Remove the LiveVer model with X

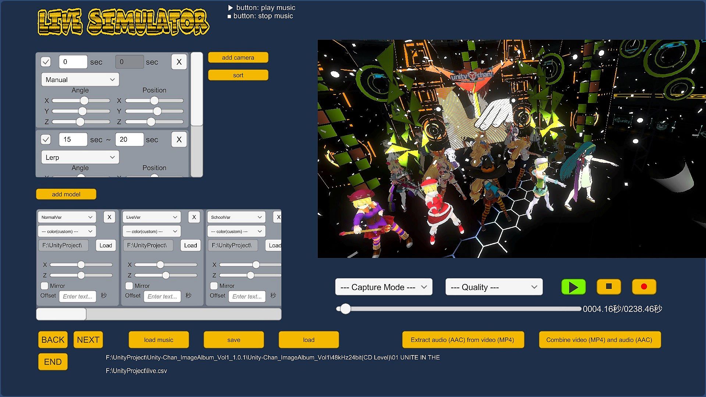194,217
